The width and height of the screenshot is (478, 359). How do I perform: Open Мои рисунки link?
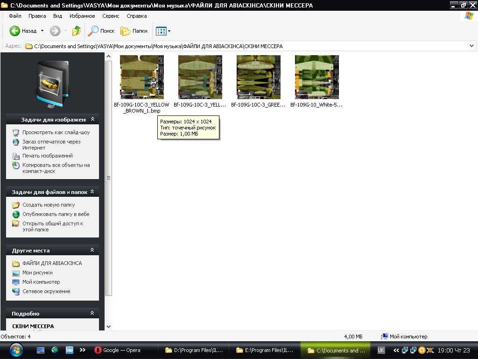click(37, 273)
